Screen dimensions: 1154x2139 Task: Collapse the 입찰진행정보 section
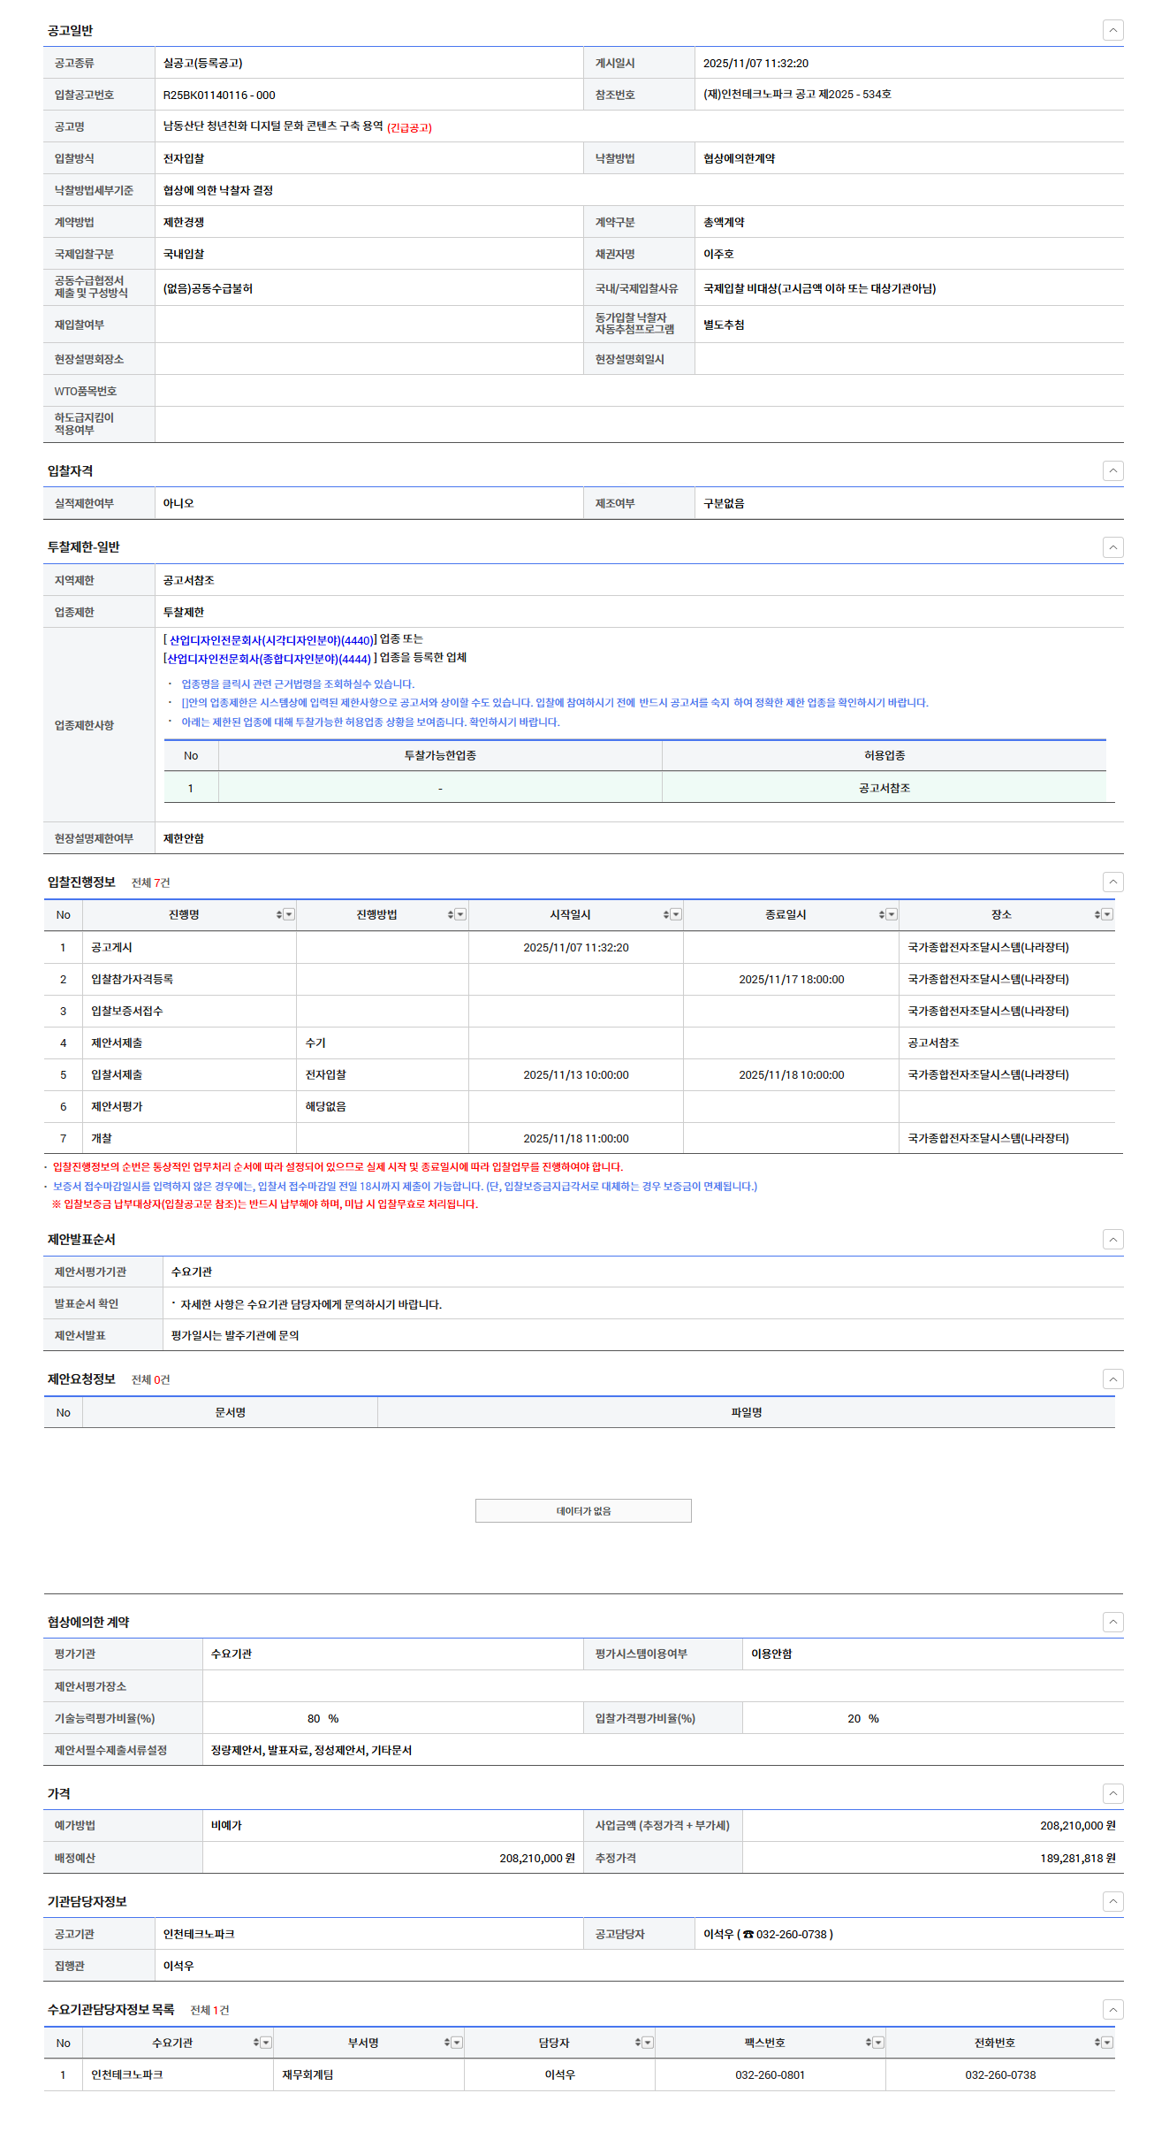1112,882
